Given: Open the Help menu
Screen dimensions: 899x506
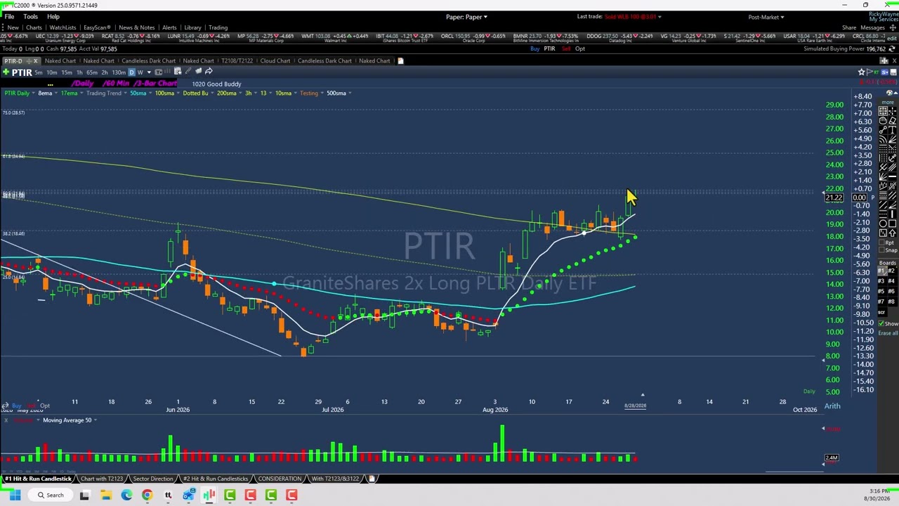Looking at the screenshot, I should [x=53, y=16].
